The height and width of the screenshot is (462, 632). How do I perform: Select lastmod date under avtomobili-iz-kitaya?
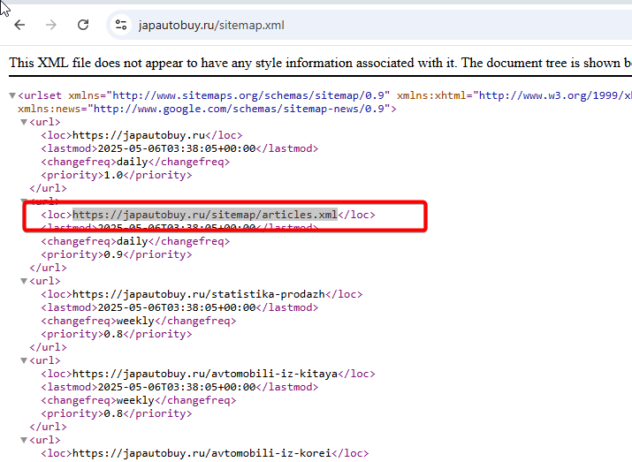(177, 387)
